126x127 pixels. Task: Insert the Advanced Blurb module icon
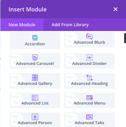click(x=89, y=36)
